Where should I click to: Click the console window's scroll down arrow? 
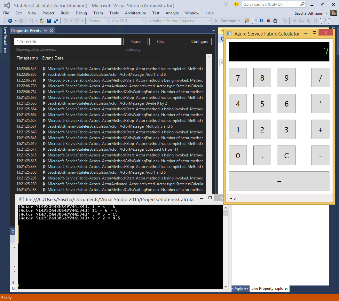point(225,287)
